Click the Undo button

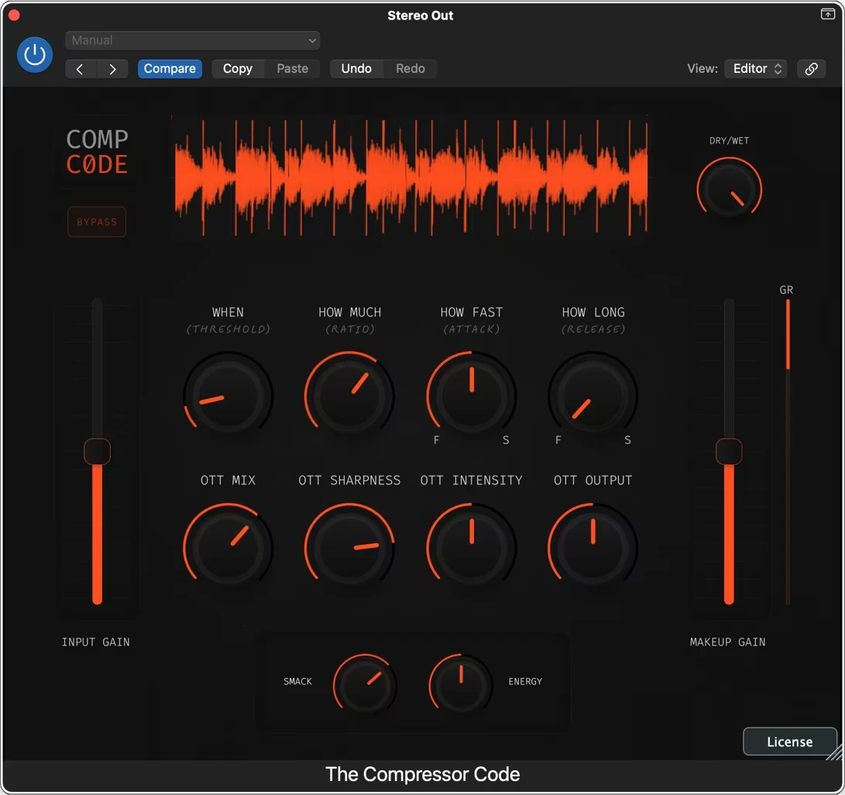point(356,69)
